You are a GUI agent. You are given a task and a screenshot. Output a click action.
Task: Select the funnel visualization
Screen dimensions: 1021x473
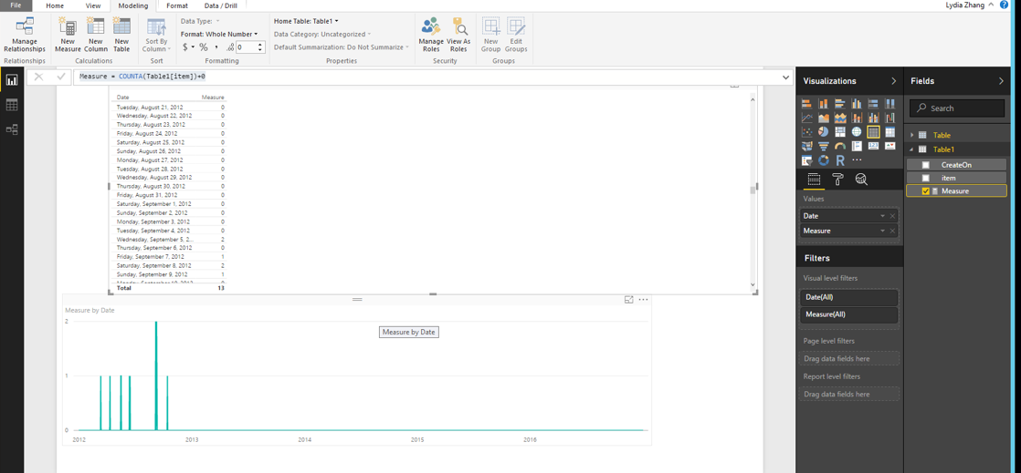click(x=824, y=146)
